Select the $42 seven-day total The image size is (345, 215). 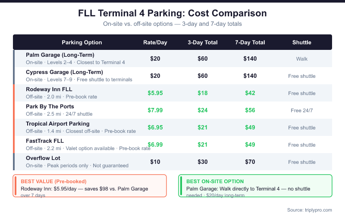250,93
